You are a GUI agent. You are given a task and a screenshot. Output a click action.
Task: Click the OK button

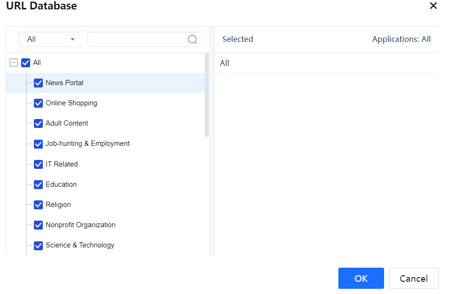[x=361, y=278]
